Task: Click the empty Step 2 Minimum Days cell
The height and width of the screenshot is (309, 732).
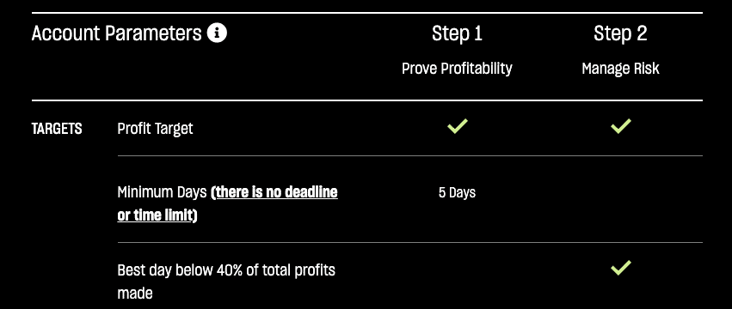Action: coord(620,199)
